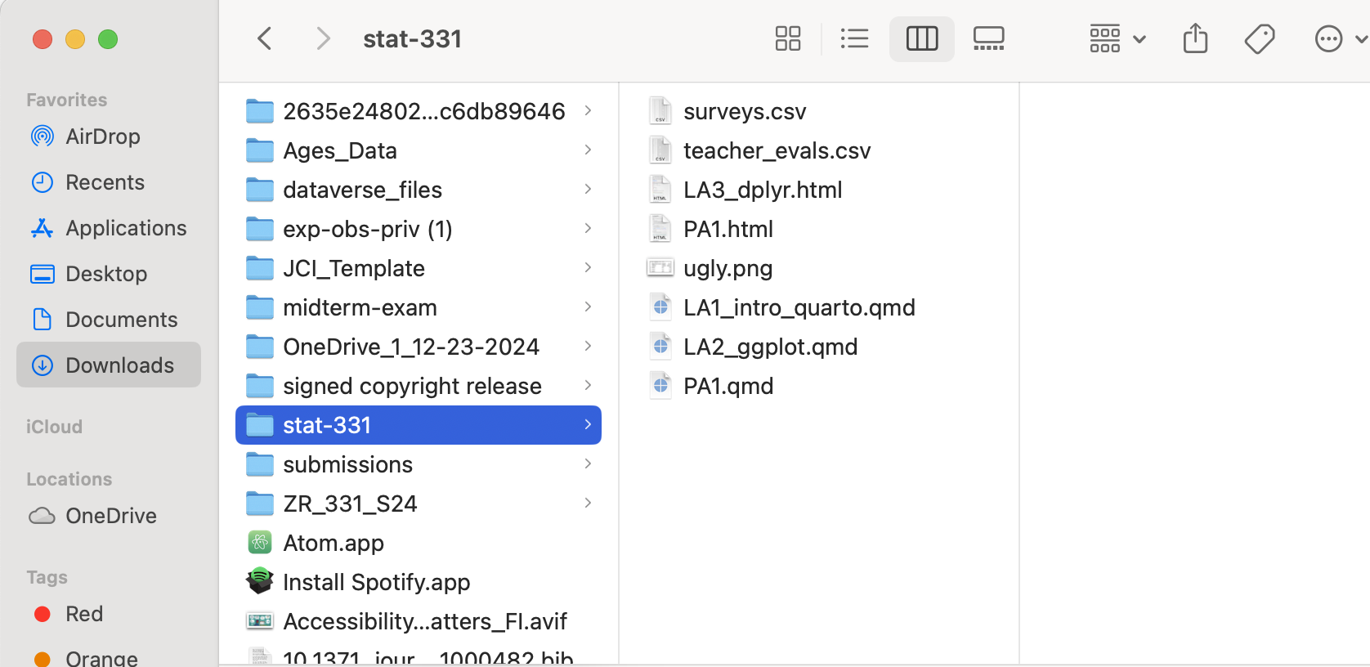
Task: Click the ugly.png image file icon
Action: pyautogui.click(x=660, y=268)
